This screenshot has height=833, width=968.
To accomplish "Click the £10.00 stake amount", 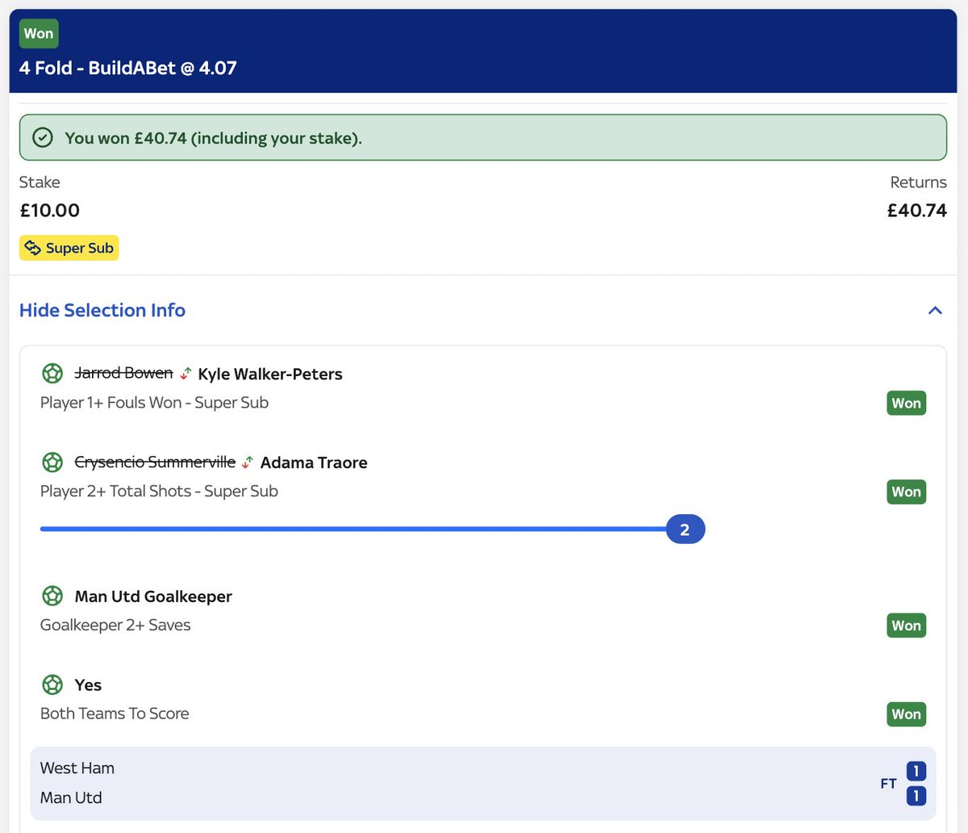I will click(x=50, y=211).
